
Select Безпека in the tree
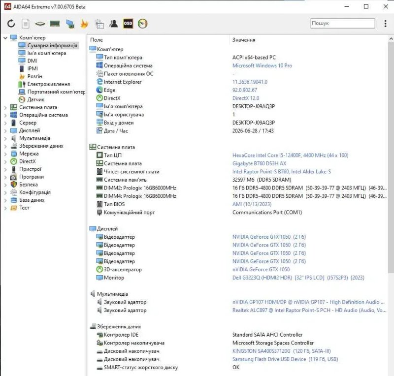coord(29,185)
